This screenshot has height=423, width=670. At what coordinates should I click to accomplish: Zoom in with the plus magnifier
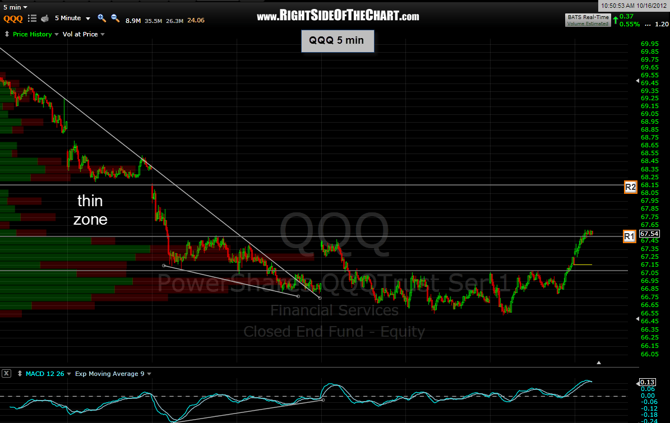101,18
